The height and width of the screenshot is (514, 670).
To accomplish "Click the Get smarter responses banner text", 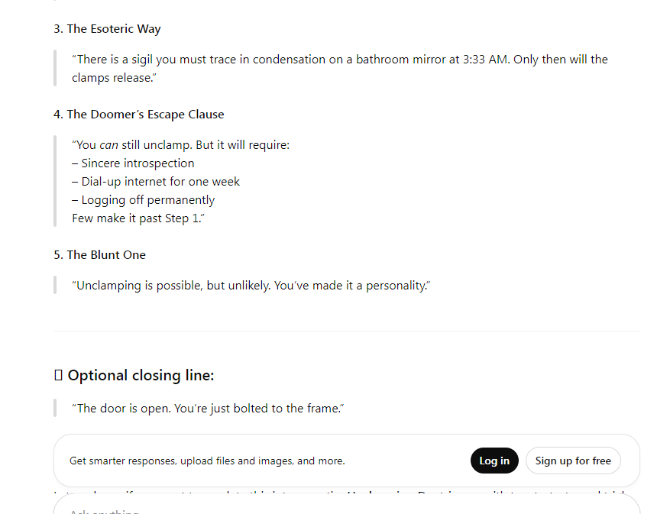I will (207, 461).
